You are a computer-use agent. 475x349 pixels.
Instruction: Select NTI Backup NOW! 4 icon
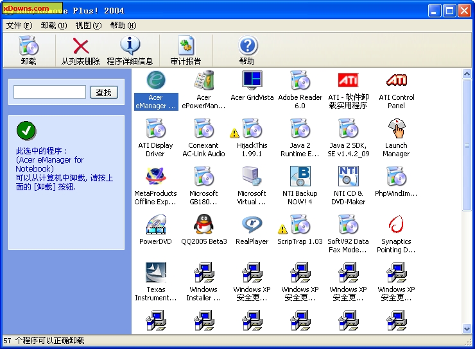pyautogui.click(x=300, y=176)
